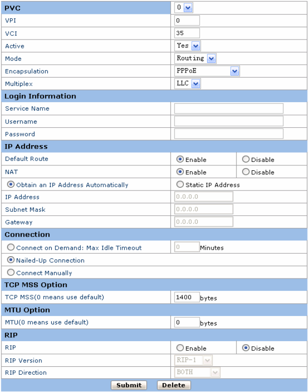Select Connect on Demand option
Viewport: 308px width, 392px height.
[11, 247]
